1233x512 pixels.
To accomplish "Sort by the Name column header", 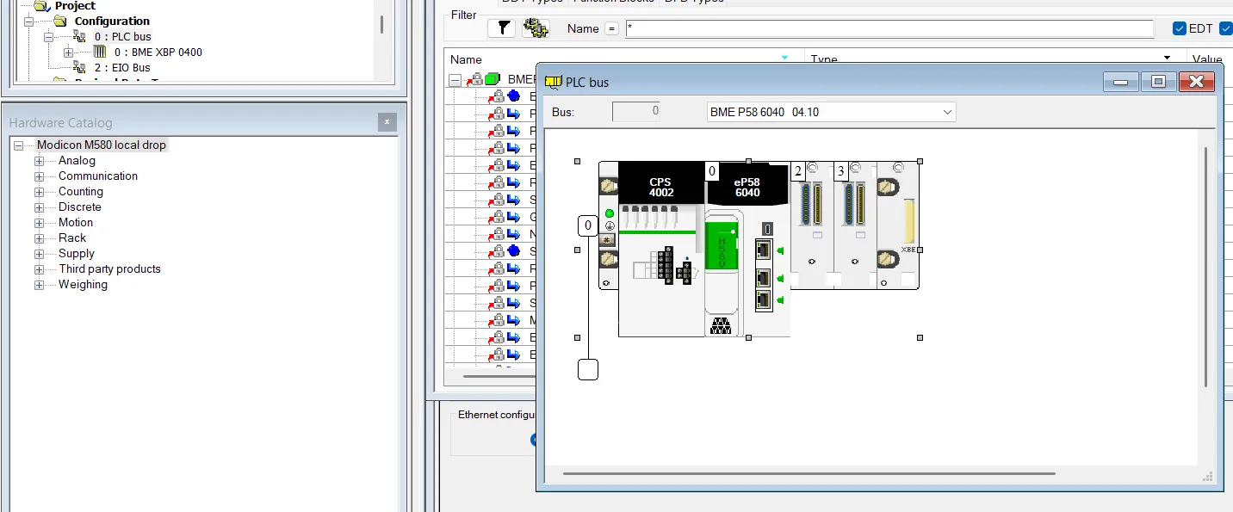I will point(466,59).
